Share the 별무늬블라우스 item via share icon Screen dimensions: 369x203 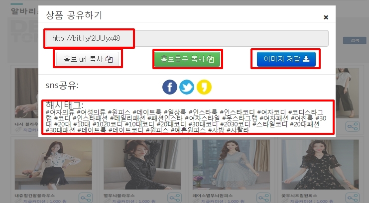[175, 198]
